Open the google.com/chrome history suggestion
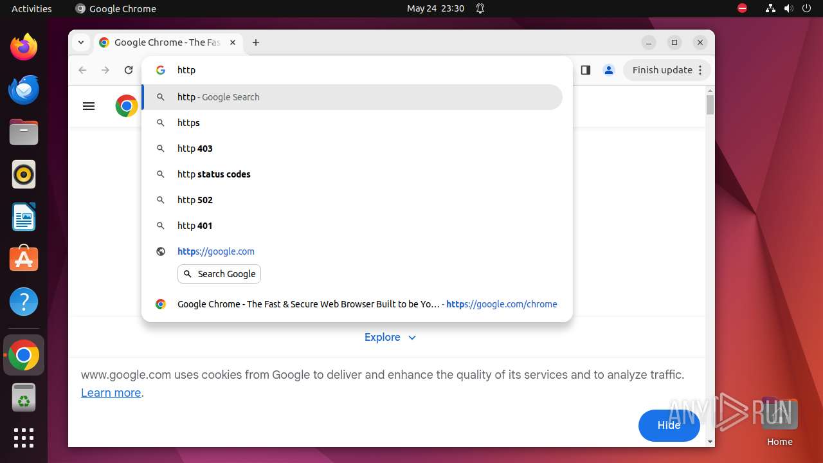This screenshot has width=823, height=463. pyautogui.click(x=352, y=304)
